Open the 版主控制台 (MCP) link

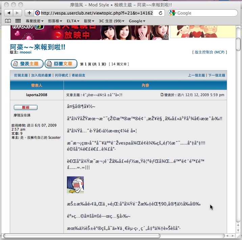pyautogui.click(x=209, y=52)
